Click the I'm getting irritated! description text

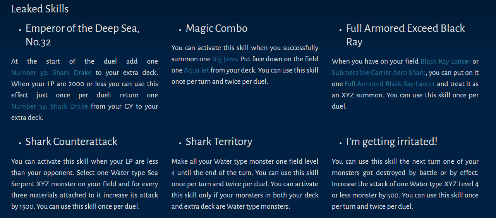(405, 184)
